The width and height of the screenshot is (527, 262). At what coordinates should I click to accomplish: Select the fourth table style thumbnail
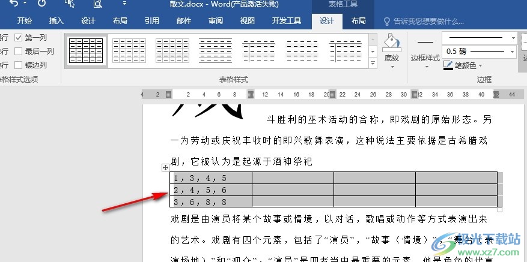[x=216, y=51]
